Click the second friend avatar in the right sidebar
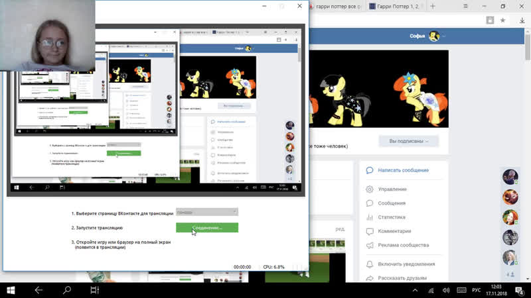531x298 pixels. point(510,197)
